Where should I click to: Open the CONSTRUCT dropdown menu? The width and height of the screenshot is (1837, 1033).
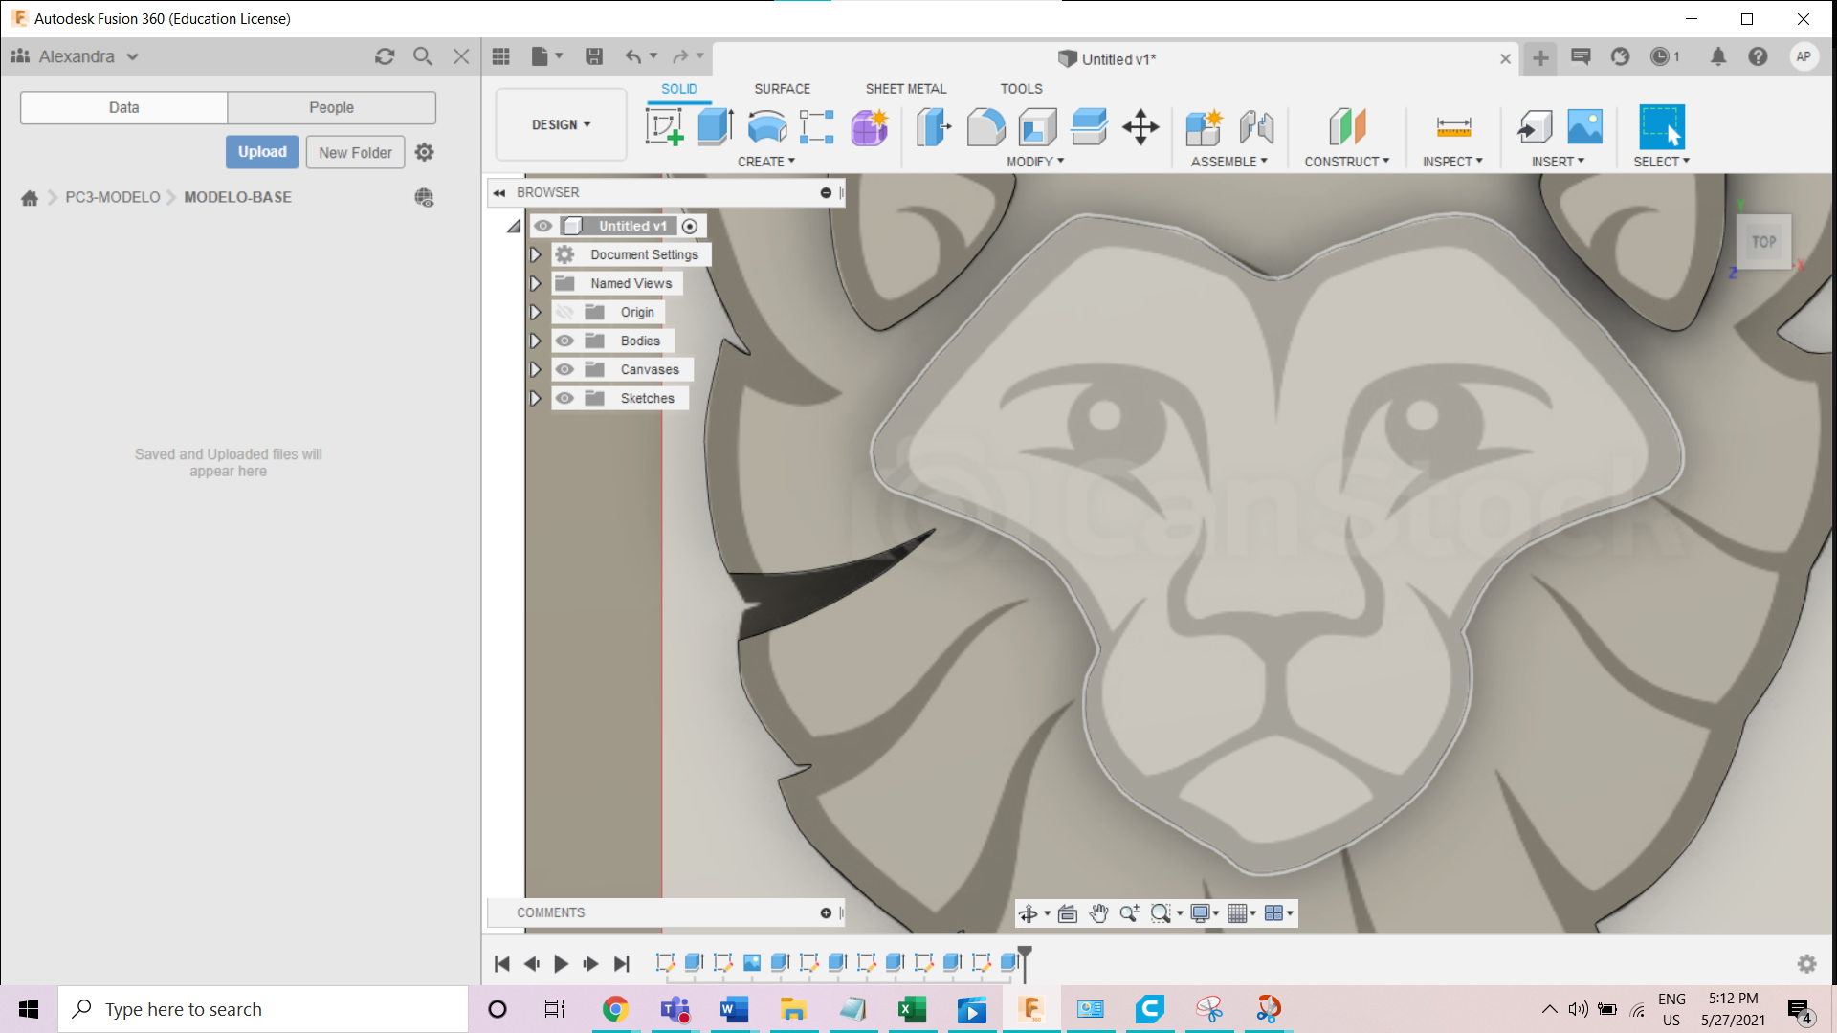click(1346, 162)
